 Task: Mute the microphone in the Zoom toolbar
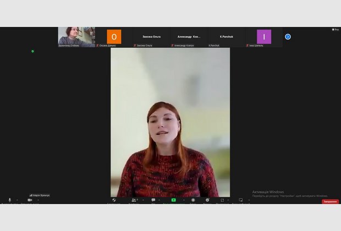tap(9, 200)
